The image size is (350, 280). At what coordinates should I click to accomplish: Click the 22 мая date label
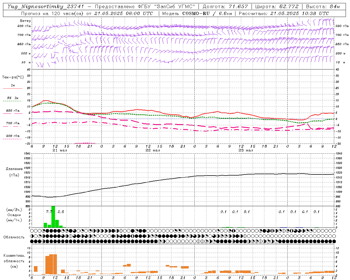tap(153, 150)
